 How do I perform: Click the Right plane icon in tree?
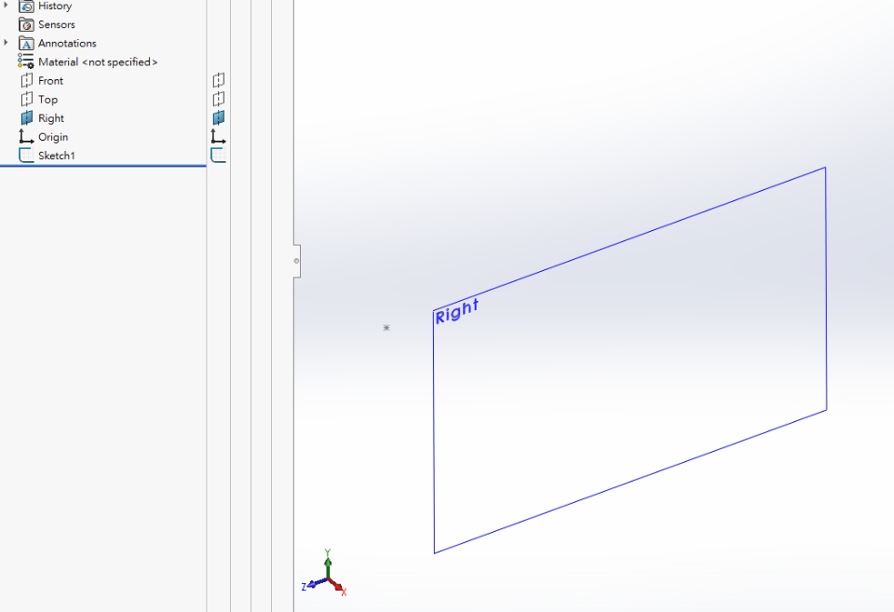coord(26,118)
